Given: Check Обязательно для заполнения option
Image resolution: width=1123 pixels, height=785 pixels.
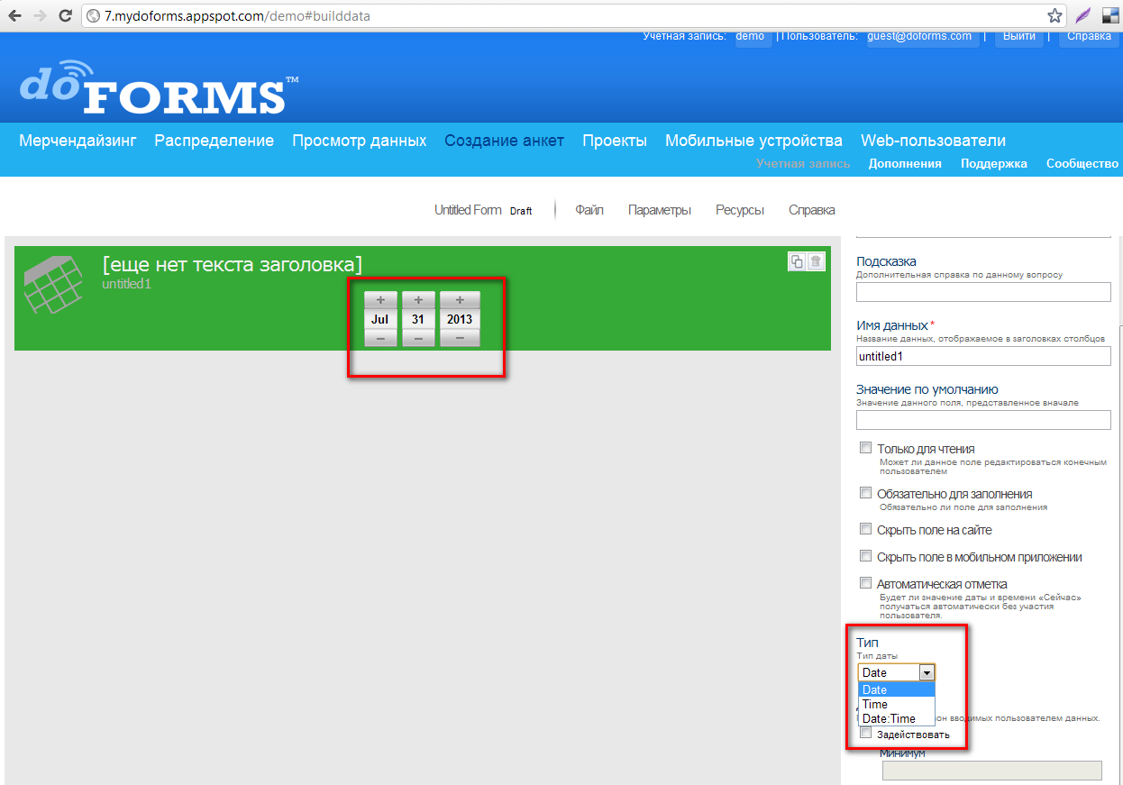Looking at the screenshot, I should pos(865,493).
